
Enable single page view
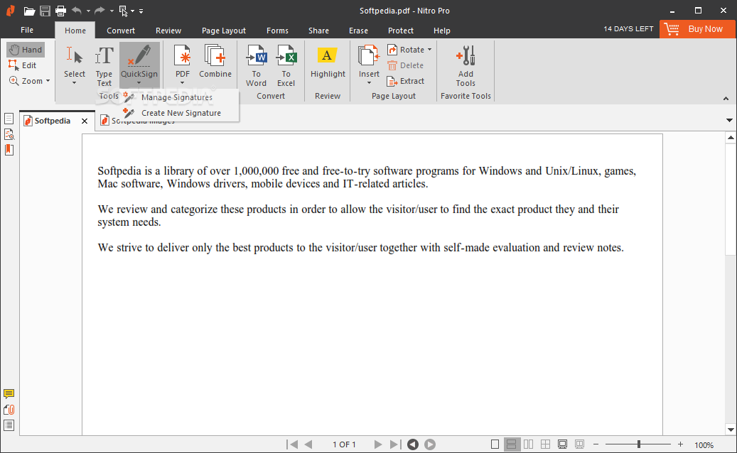495,444
